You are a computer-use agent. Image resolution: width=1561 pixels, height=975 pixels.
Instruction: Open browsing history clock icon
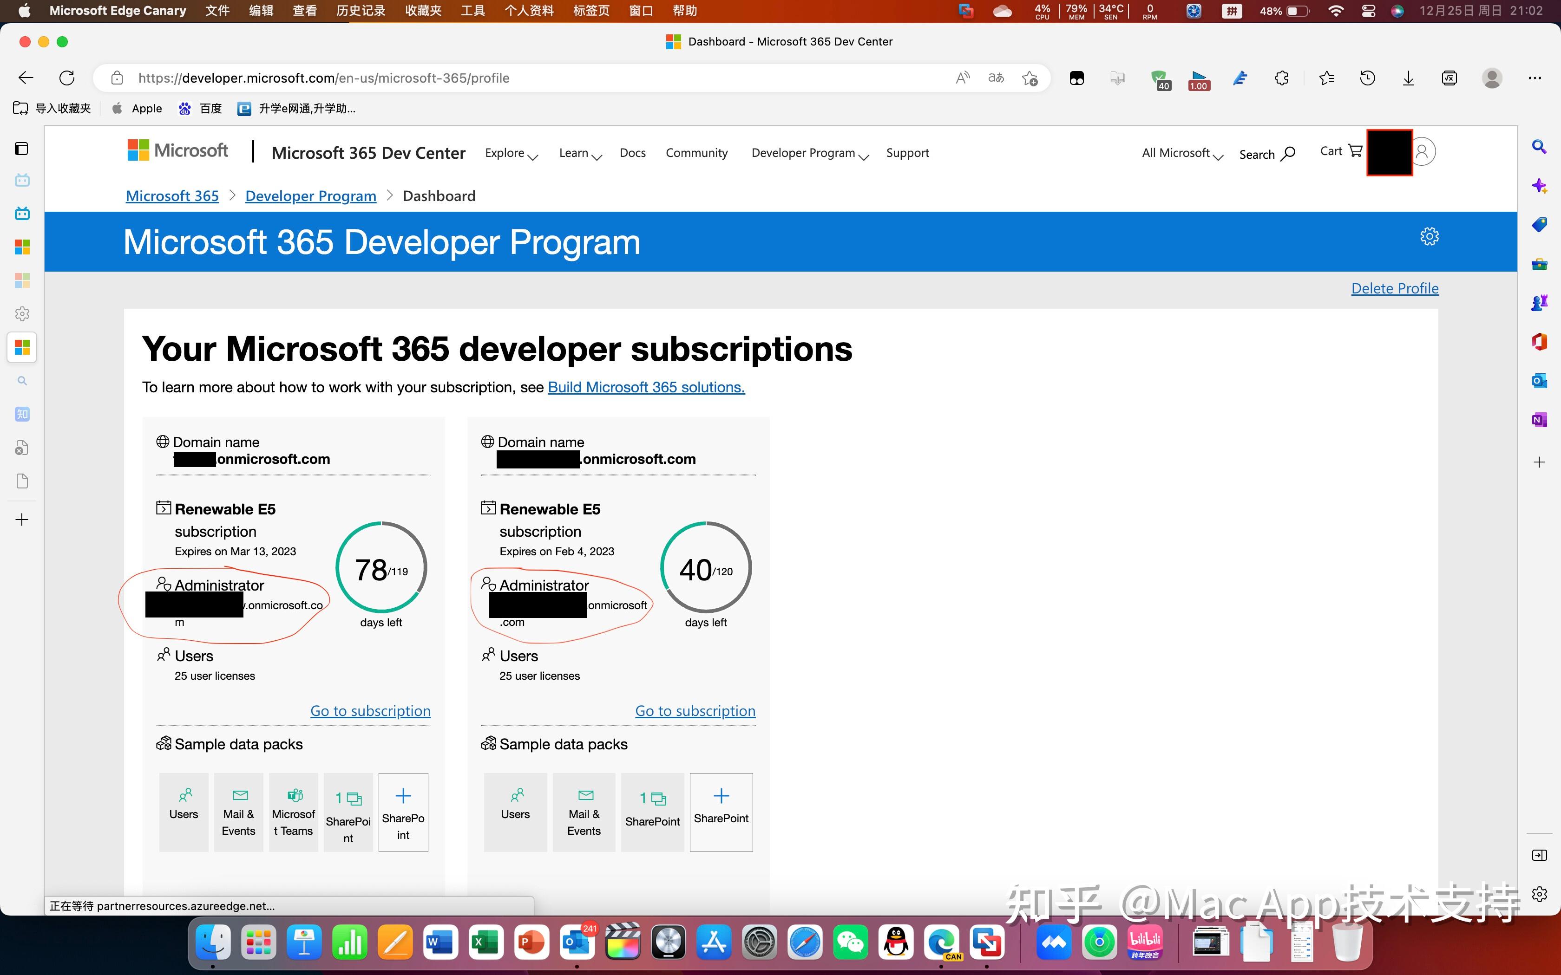[x=1367, y=78]
